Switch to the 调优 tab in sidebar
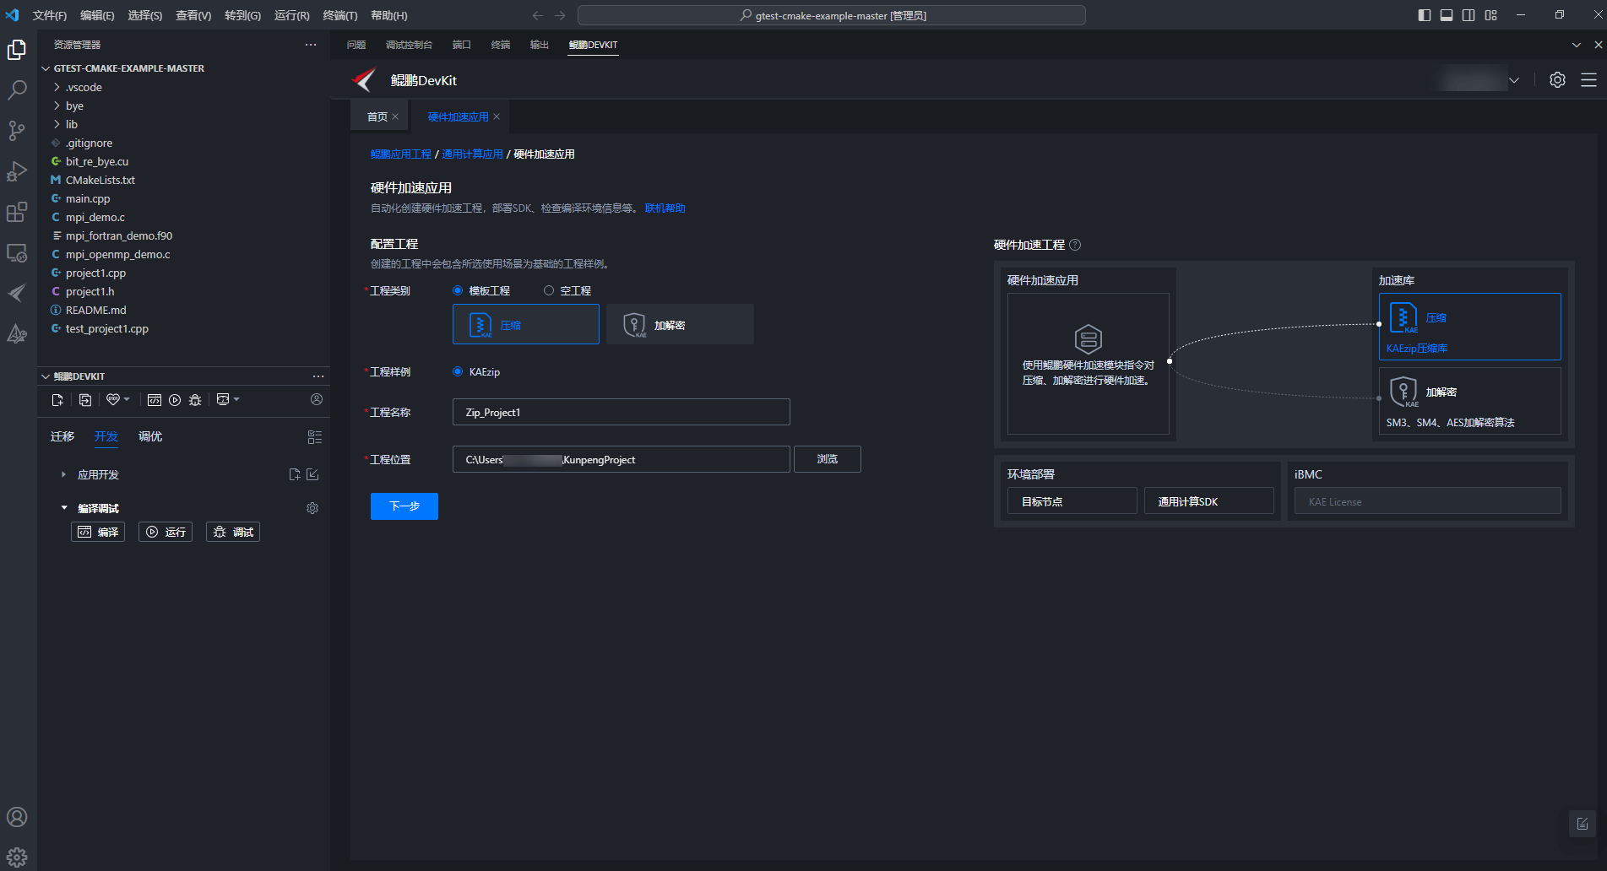 click(x=150, y=436)
